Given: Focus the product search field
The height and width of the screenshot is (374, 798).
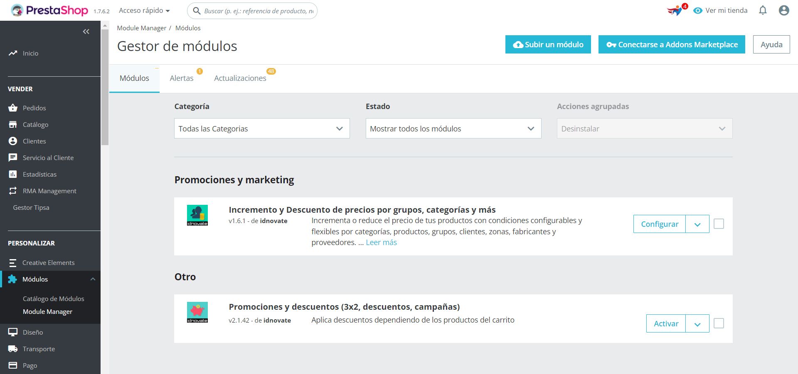Looking at the screenshot, I should tap(258, 11).
